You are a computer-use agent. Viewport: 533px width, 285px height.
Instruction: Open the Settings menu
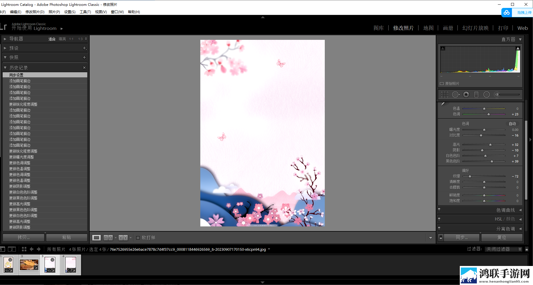point(70,12)
